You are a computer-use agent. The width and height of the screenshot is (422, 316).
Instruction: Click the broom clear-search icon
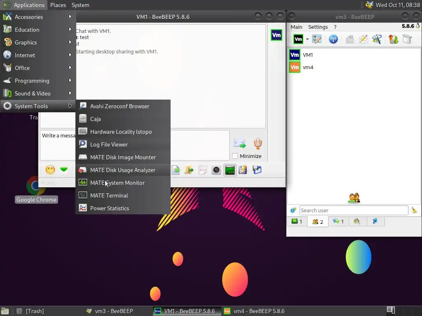tap(414, 210)
